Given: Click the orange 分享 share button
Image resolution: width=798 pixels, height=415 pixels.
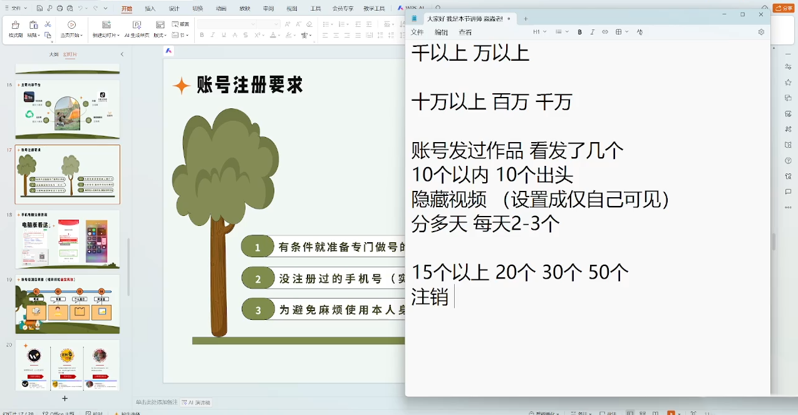Looking at the screenshot, I should click(785, 8).
